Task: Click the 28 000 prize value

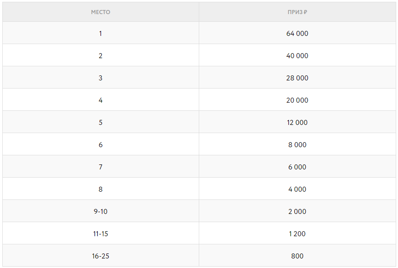Action: tap(297, 78)
